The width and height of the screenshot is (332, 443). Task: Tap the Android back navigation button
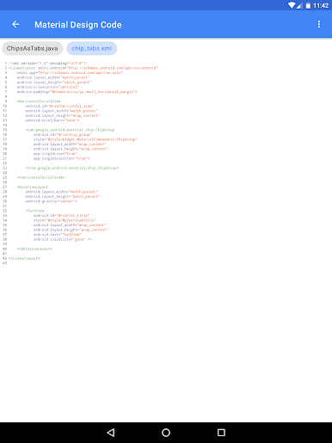tap(111, 433)
